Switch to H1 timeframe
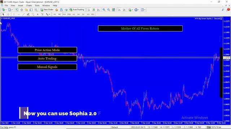This screenshot has height=129, width=231. [74, 14]
